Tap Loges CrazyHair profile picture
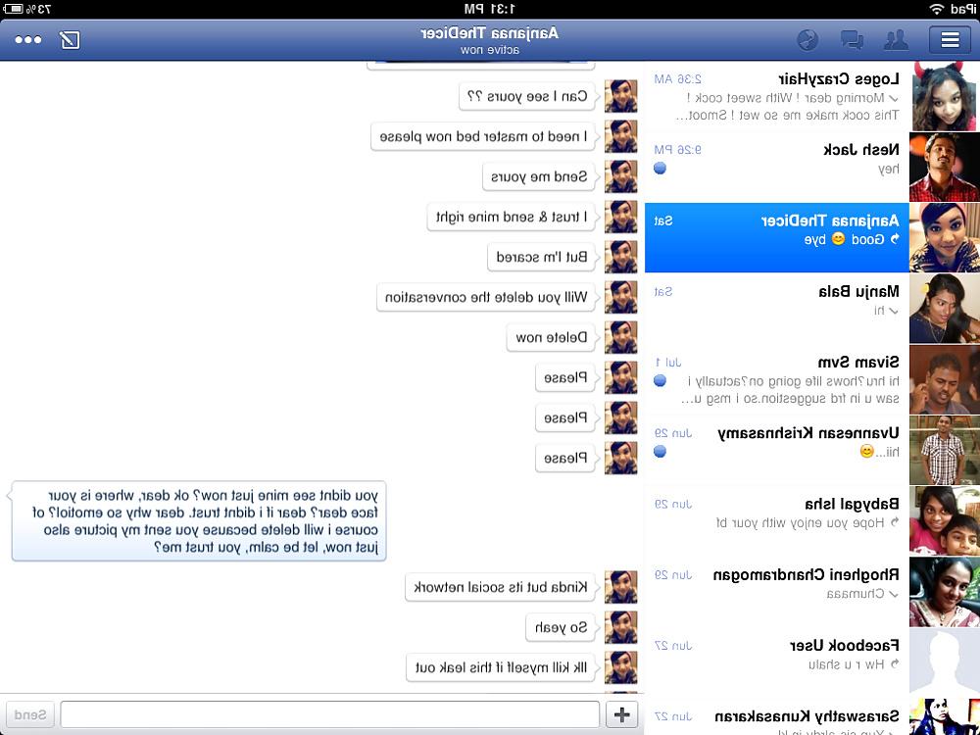 point(945,96)
